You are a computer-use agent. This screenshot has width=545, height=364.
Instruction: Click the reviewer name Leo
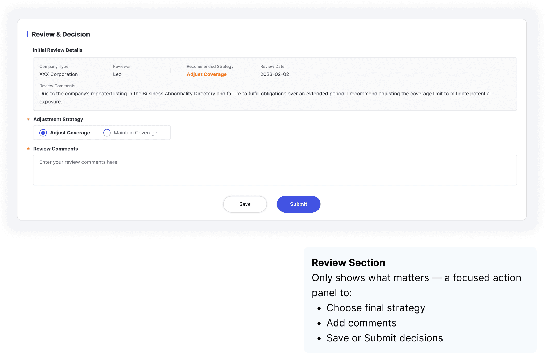(117, 74)
